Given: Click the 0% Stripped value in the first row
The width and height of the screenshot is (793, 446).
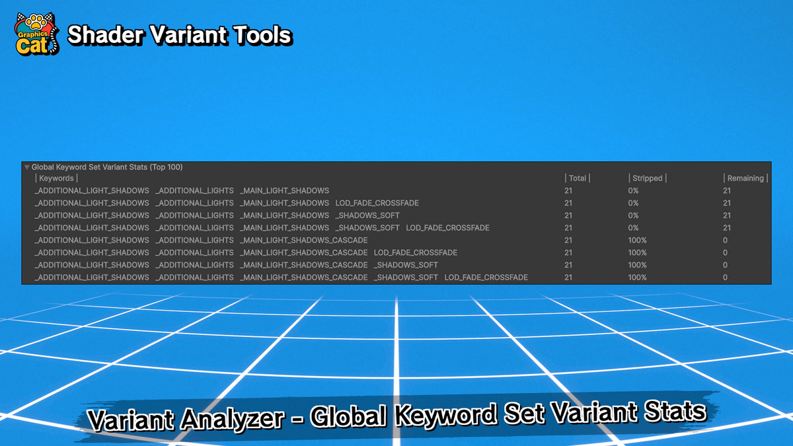Looking at the screenshot, I should tap(633, 190).
